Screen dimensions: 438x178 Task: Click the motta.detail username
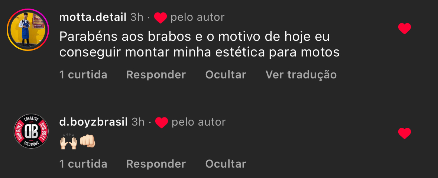pyautogui.click(x=93, y=17)
